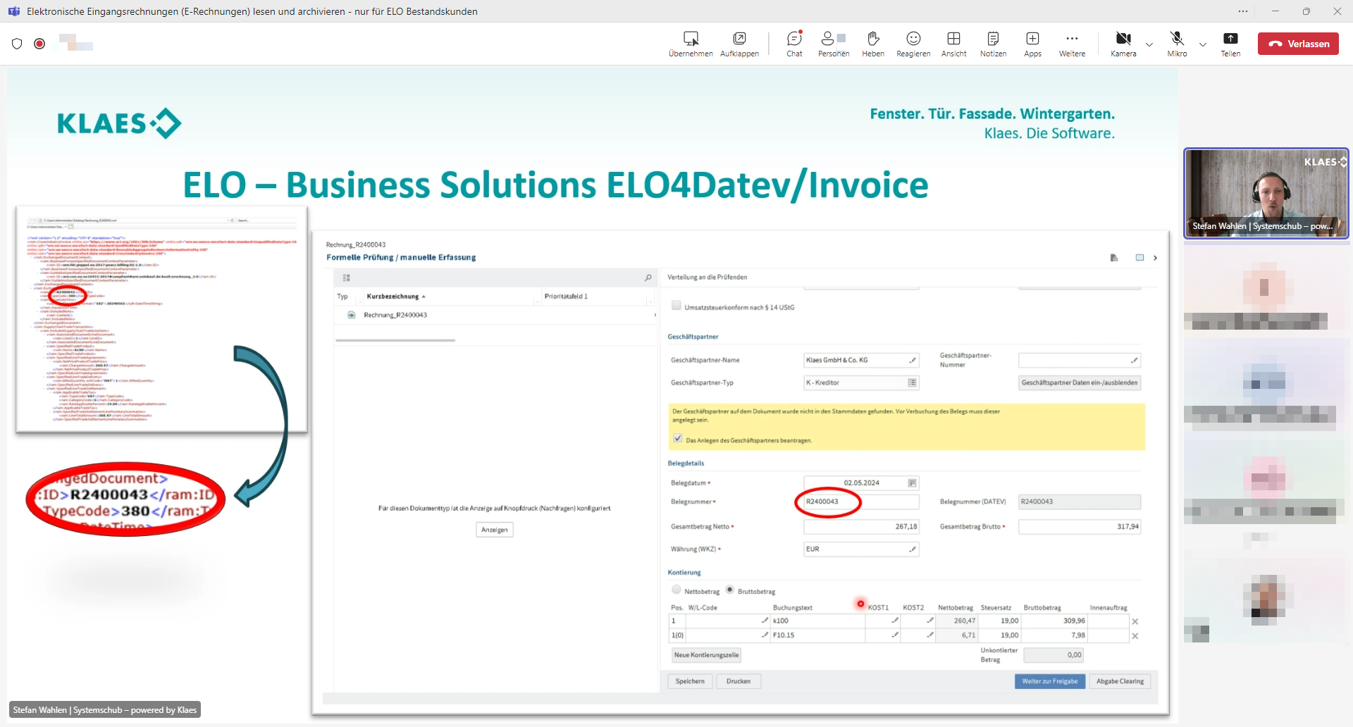Click the list view icon above Typ column

[346, 278]
